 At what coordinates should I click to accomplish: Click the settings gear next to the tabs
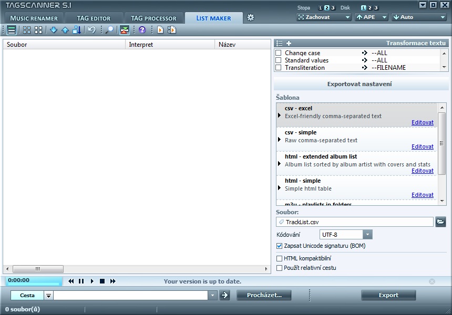pos(251,17)
